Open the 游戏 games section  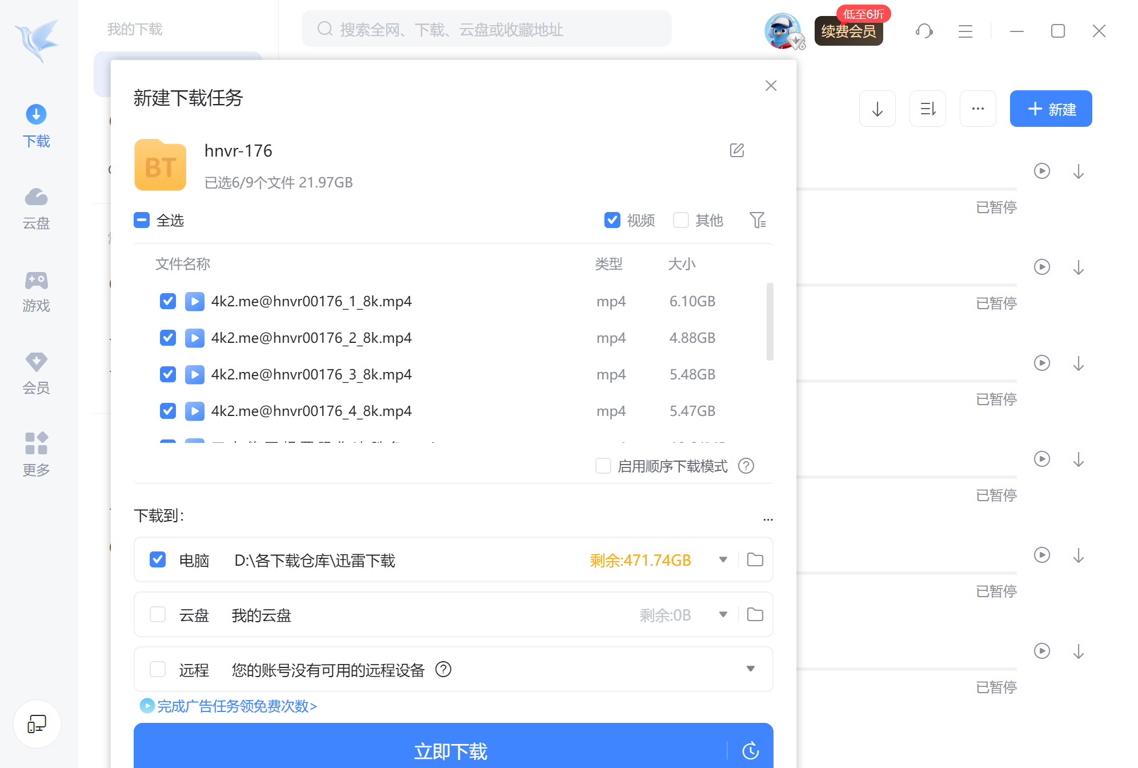tap(36, 291)
